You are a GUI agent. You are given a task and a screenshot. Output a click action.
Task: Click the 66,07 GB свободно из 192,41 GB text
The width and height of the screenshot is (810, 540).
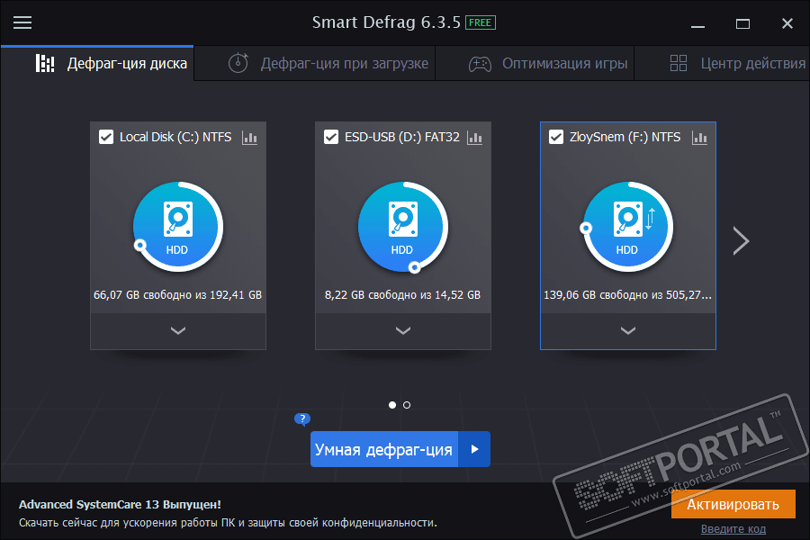click(x=177, y=294)
